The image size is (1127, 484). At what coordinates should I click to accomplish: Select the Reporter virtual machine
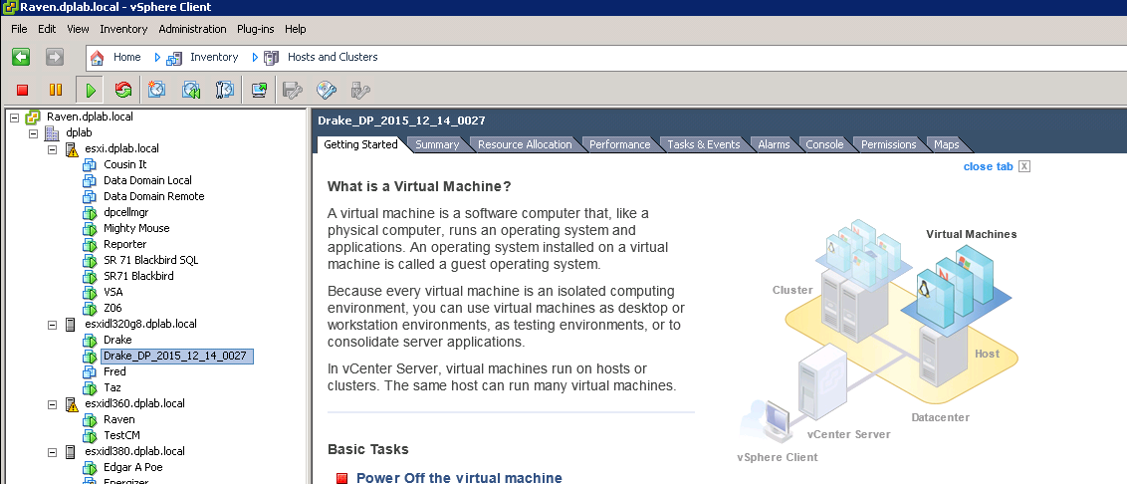(125, 244)
